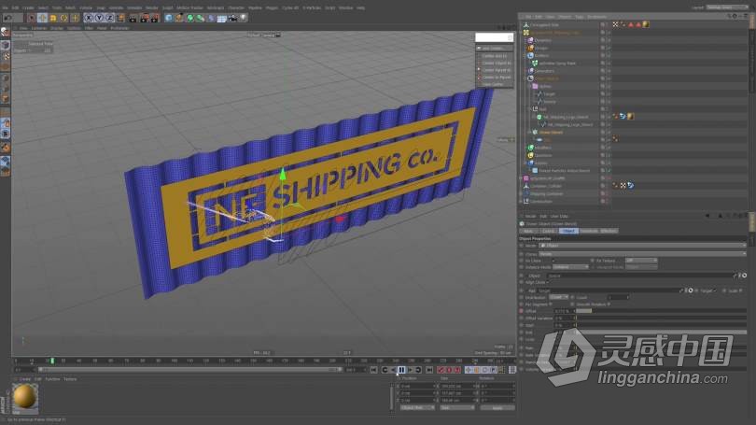This screenshot has width=756, height=425.
Task: Click the green timeline current-frame marker
Action: click(52, 361)
